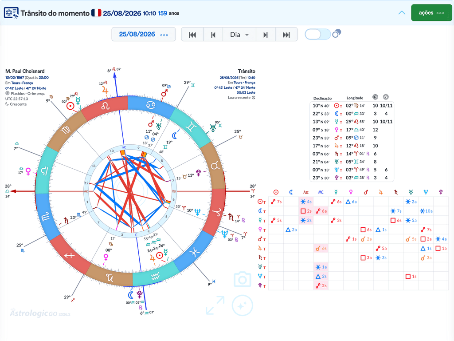Click the Neptune column header in aspect grid
The height and width of the screenshot is (341, 454).
pyautogui.click(x=426, y=192)
